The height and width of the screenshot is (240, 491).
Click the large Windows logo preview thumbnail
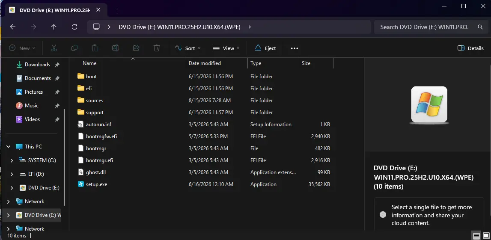(429, 104)
